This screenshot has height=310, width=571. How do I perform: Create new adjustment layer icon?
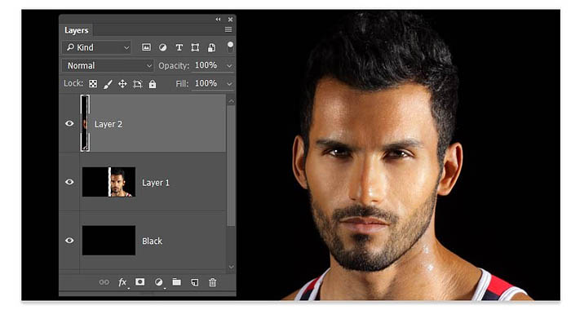[x=158, y=282]
